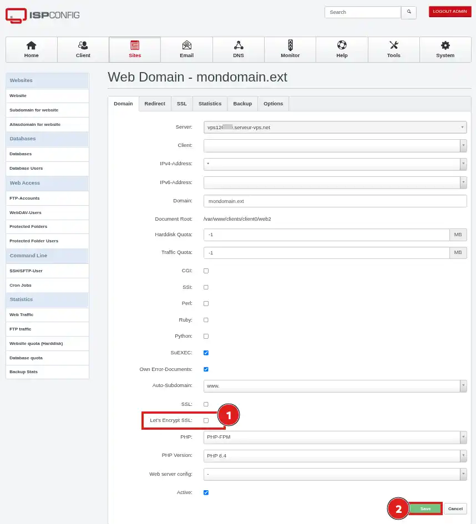Switch to the Redirect tab
Viewport: 476px width, 524px height.
[155, 104]
